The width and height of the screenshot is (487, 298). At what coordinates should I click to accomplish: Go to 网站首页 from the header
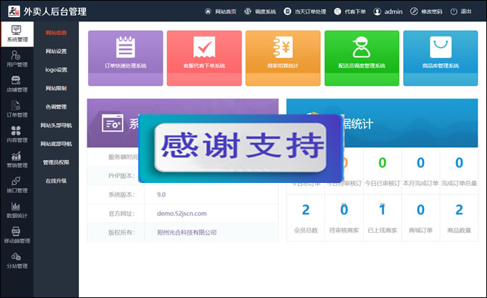click(221, 12)
